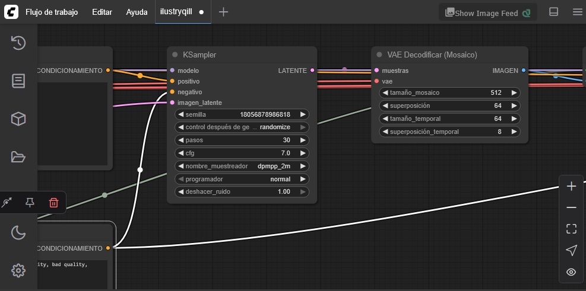Click the semilla number value
Image resolution: width=586 pixels, height=291 pixels.
tap(265, 114)
